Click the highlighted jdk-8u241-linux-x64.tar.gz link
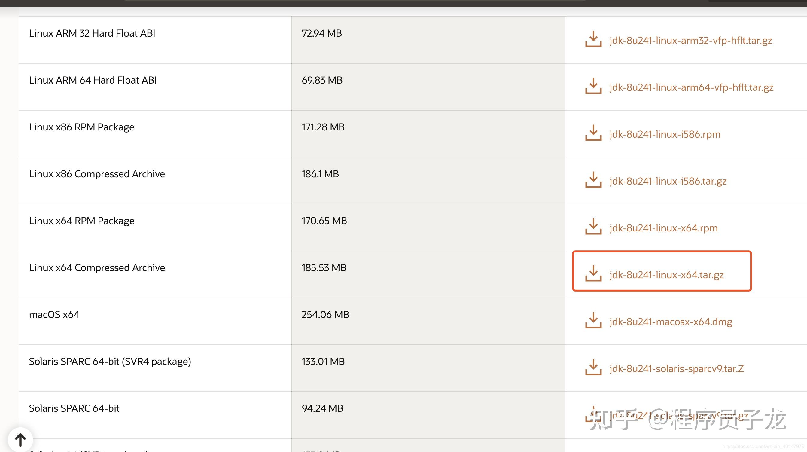This screenshot has height=452, width=807. [667, 275]
